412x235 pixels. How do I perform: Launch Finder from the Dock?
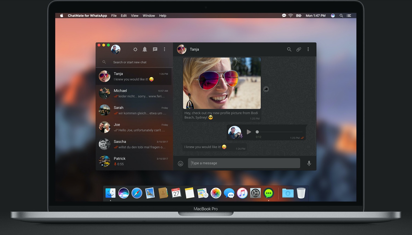pos(110,193)
